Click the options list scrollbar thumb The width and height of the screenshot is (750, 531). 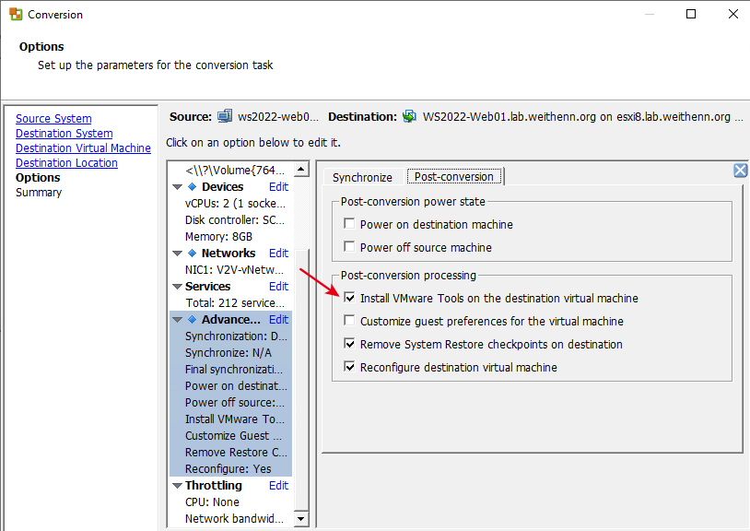click(x=301, y=380)
